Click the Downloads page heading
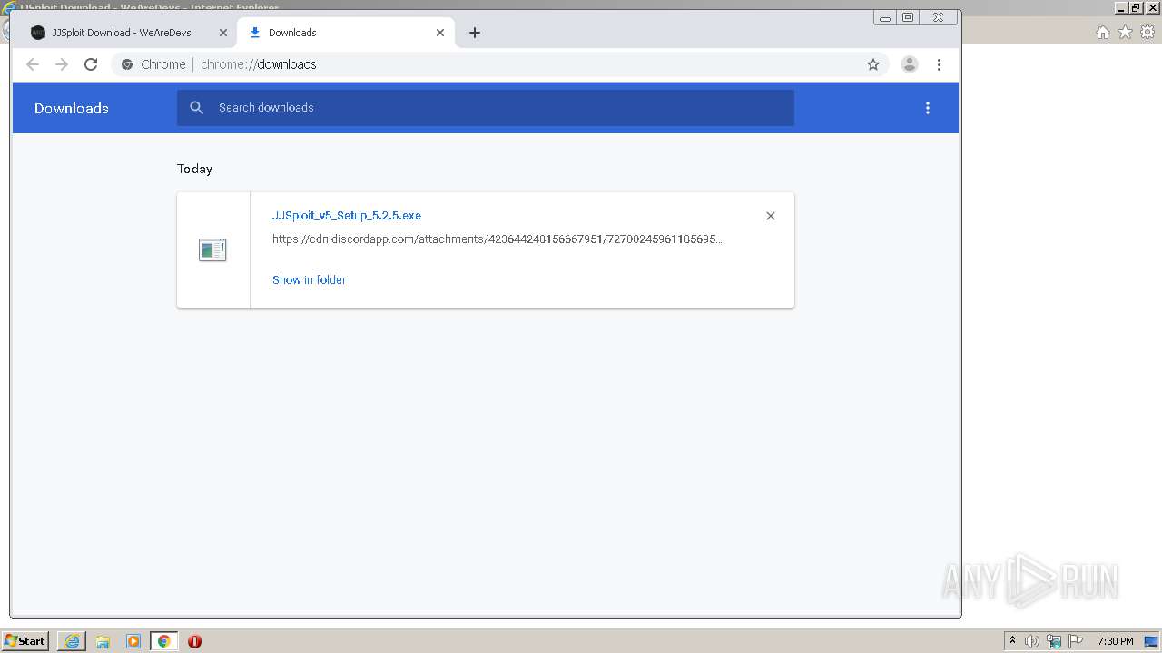Viewport: 1162px width, 653px height. click(72, 108)
